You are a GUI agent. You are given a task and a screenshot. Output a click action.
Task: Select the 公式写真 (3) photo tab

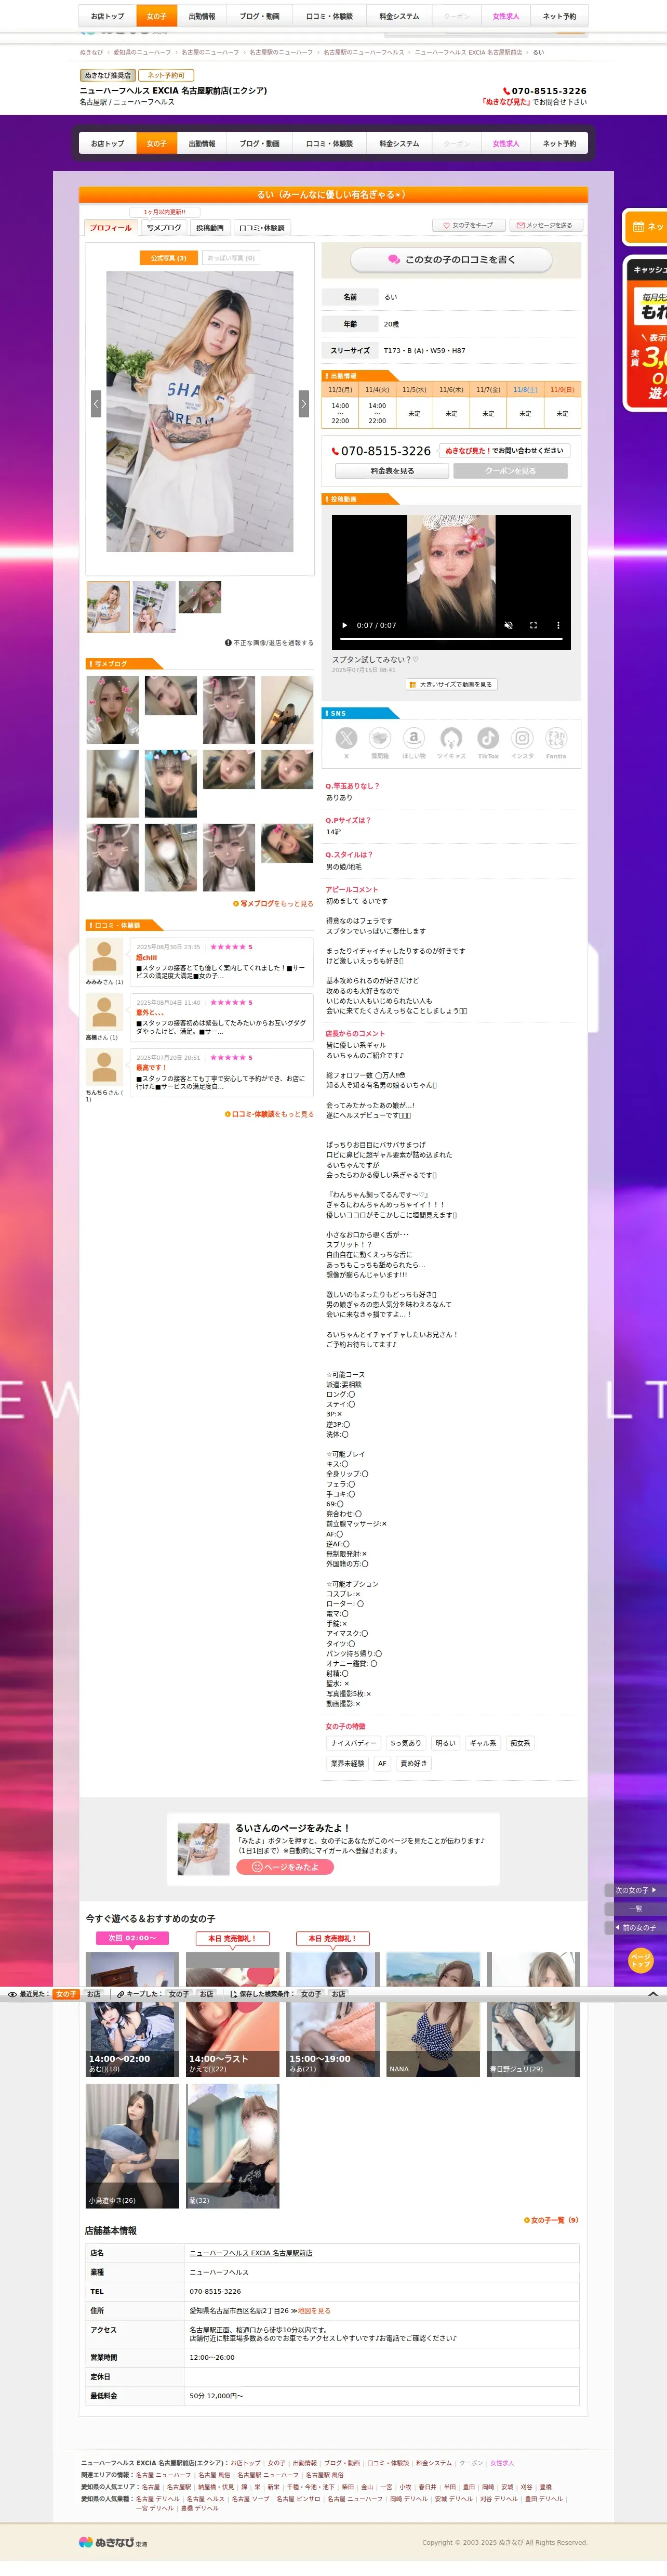(168, 258)
